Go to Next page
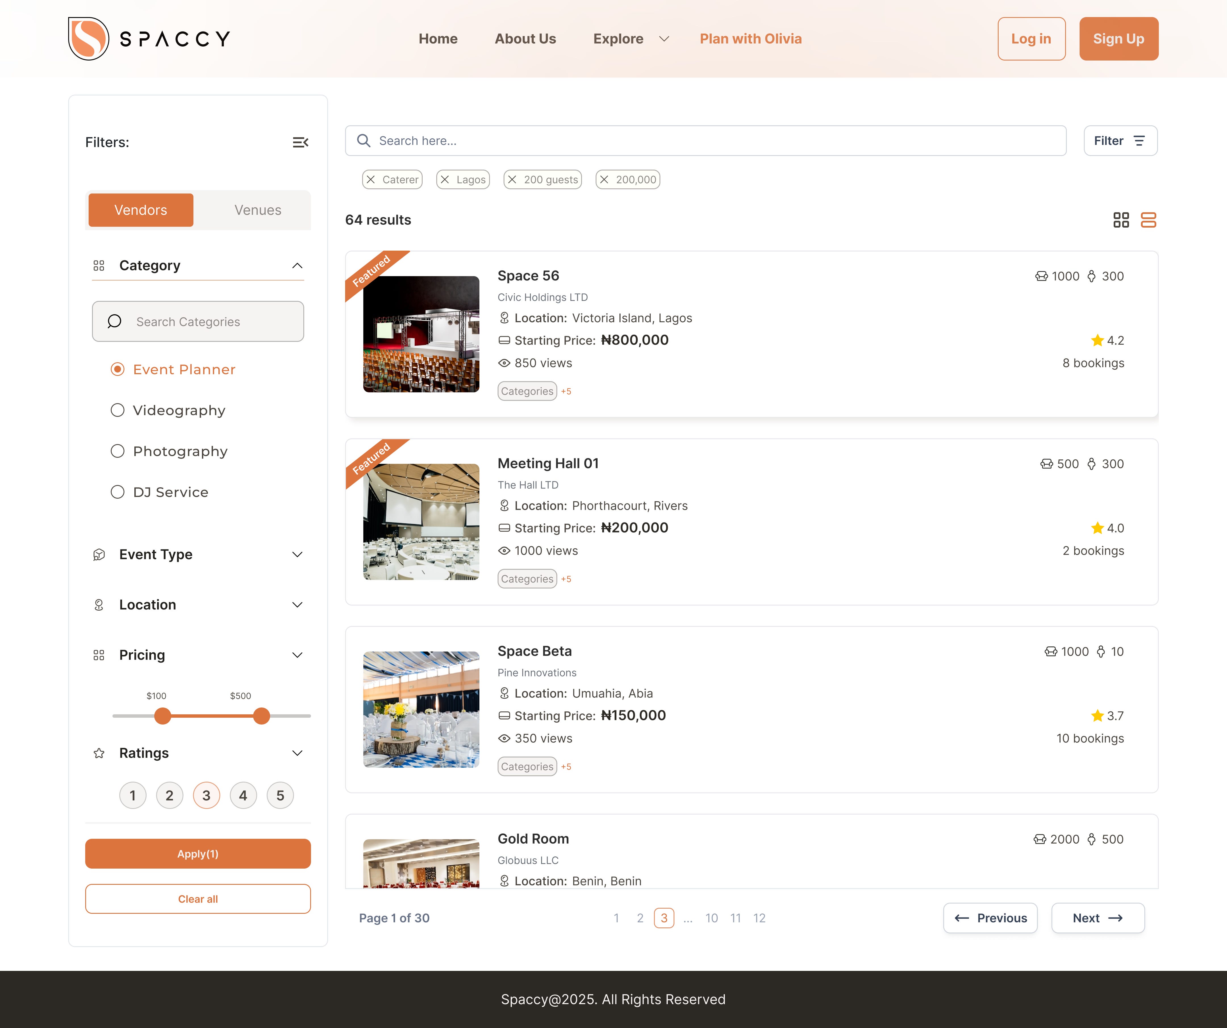The width and height of the screenshot is (1227, 1028). [x=1098, y=918]
